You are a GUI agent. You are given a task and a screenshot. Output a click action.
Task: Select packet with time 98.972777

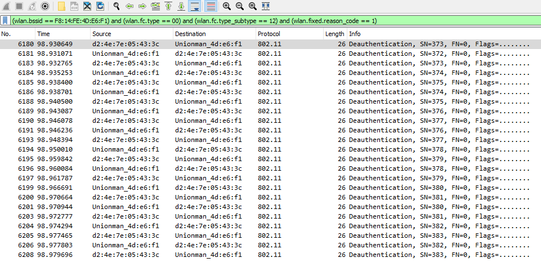270,216
